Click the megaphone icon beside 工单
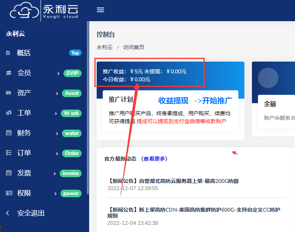The height and width of the screenshot is (232, 295). (x=9, y=113)
